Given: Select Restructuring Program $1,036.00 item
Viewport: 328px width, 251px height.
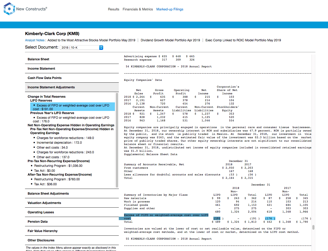Looking at the screenshot, I should [x=58, y=166].
